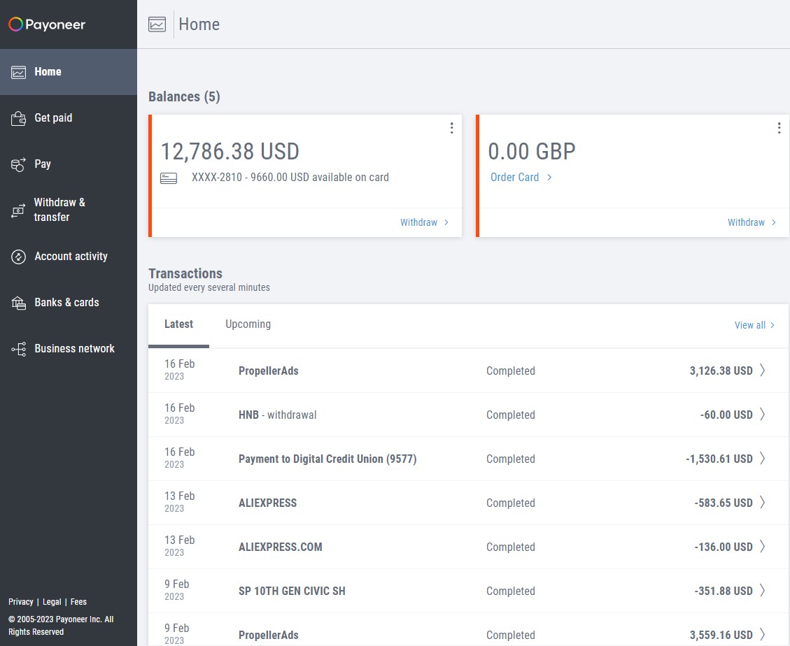Open Business network section
Image resolution: width=790 pixels, height=646 pixels.
(x=69, y=349)
